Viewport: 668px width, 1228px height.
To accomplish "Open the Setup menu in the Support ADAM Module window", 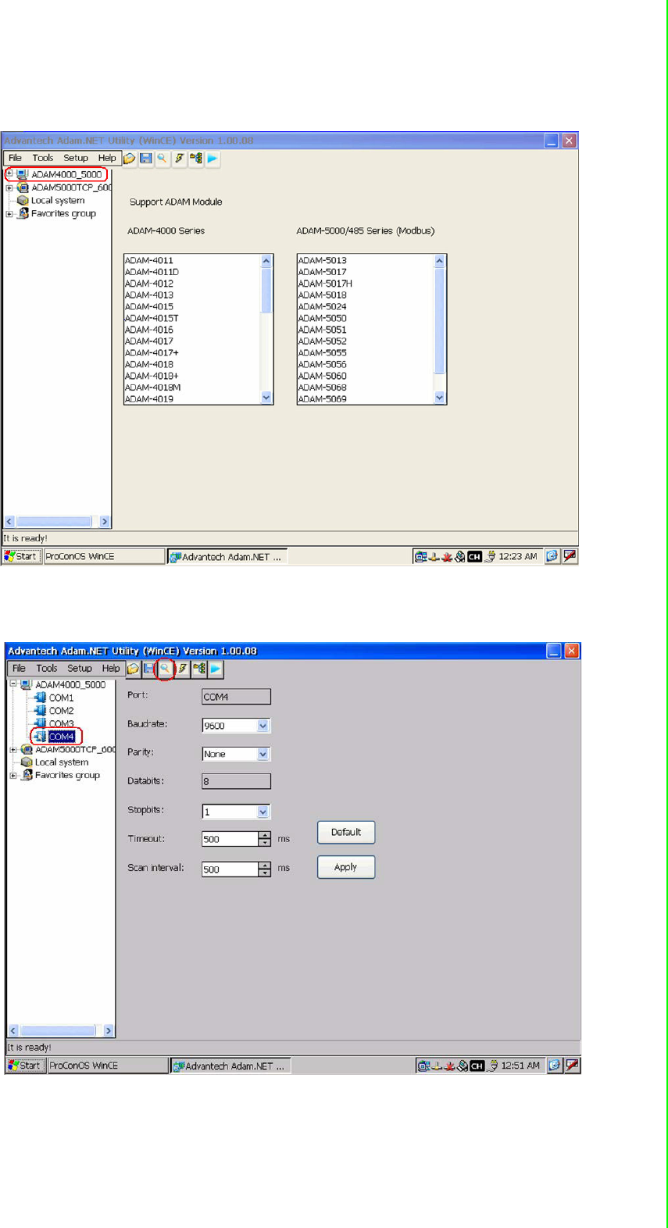I will point(76,158).
